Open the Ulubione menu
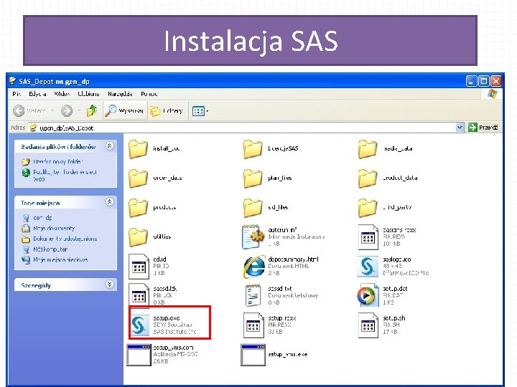This screenshot has height=387, width=517. click(88, 94)
